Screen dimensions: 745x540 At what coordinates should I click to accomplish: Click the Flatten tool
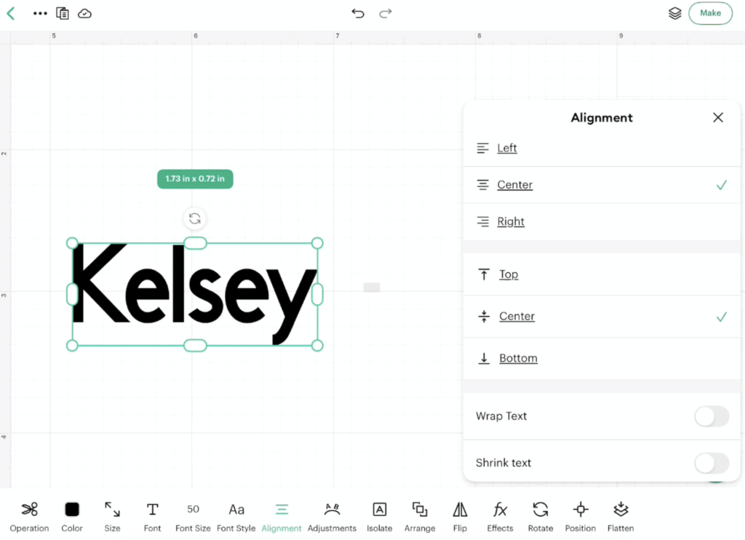coord(621,516)
